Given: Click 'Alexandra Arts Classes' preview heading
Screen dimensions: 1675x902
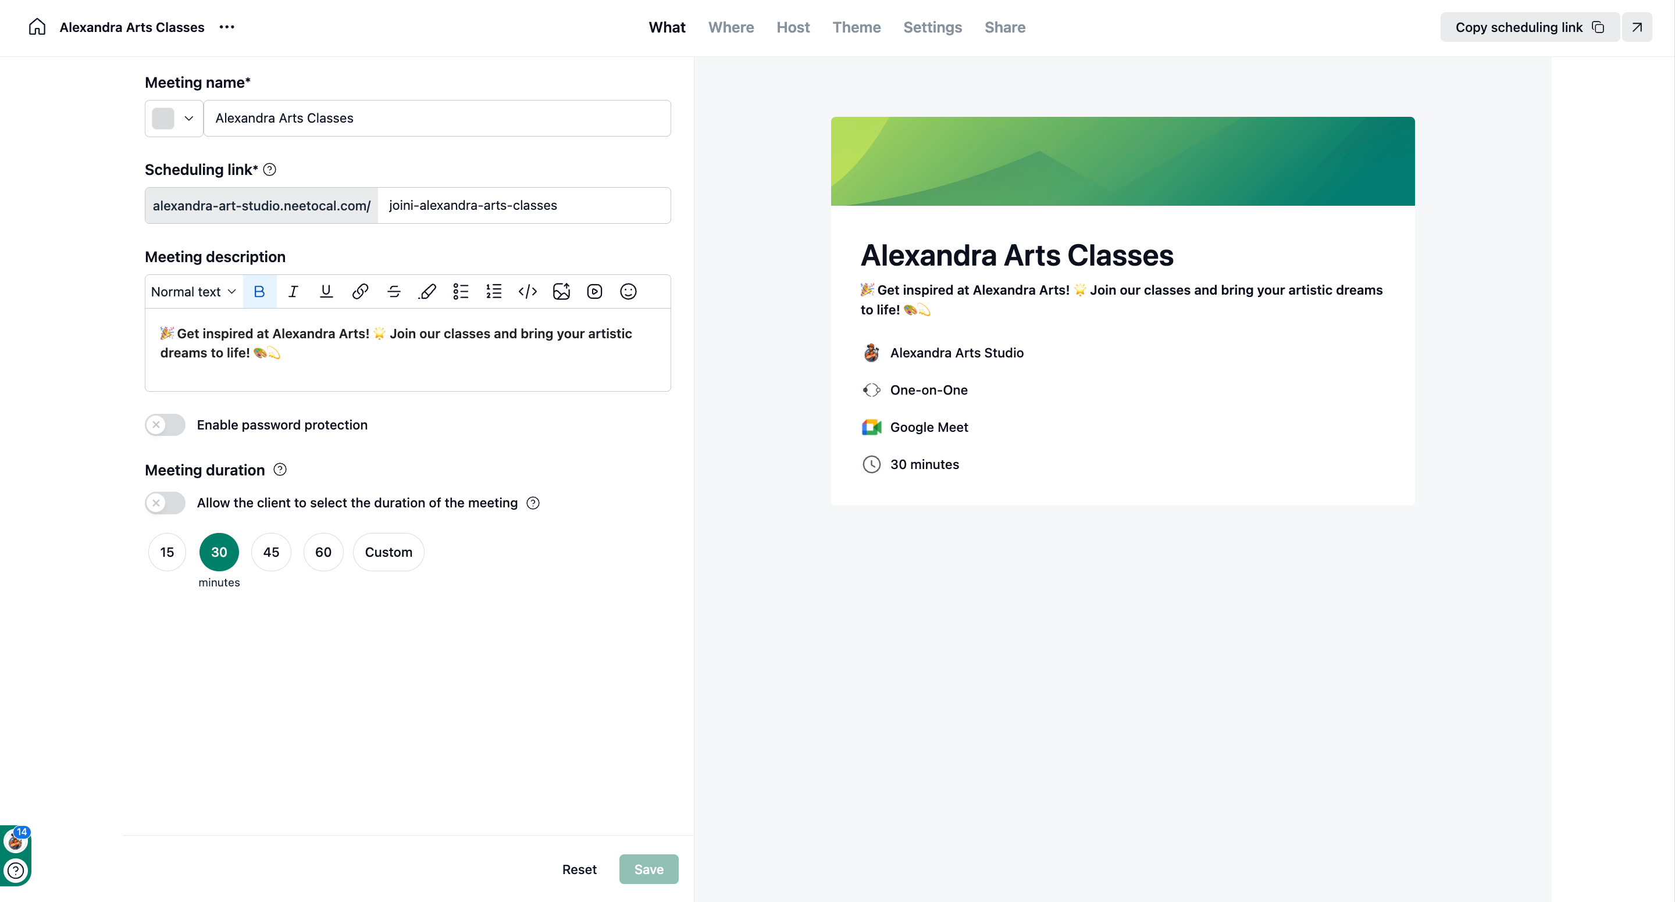Looking at the screenshot, I should coord(1018,255).
